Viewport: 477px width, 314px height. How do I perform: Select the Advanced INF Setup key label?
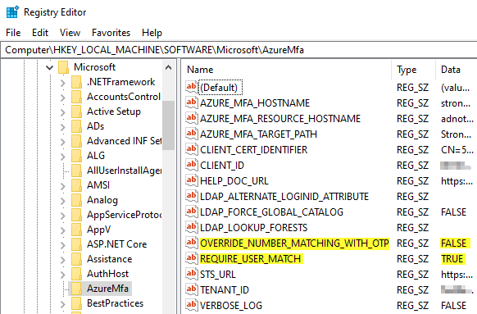[x=124, y=141]
